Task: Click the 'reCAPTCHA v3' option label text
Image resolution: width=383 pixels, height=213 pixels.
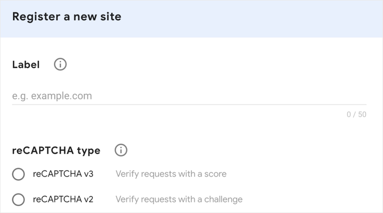Action: pos(63,174)
